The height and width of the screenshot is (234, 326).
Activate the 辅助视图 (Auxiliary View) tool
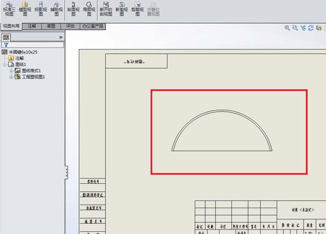click(55, 9)
